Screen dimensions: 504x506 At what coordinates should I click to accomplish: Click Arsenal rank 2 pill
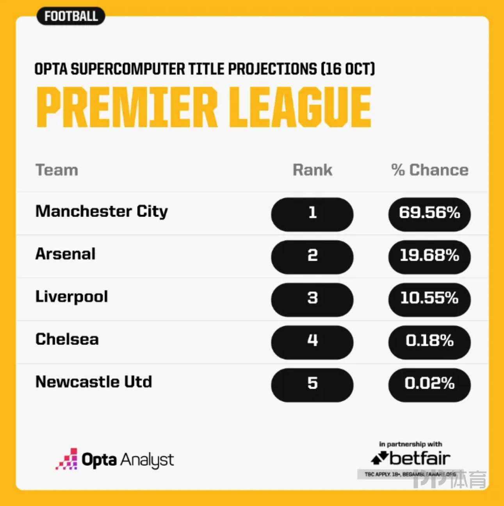[x=312, y=257]
